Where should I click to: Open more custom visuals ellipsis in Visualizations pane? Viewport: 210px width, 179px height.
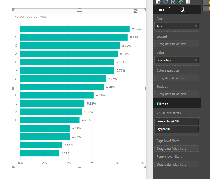(195, 1)
